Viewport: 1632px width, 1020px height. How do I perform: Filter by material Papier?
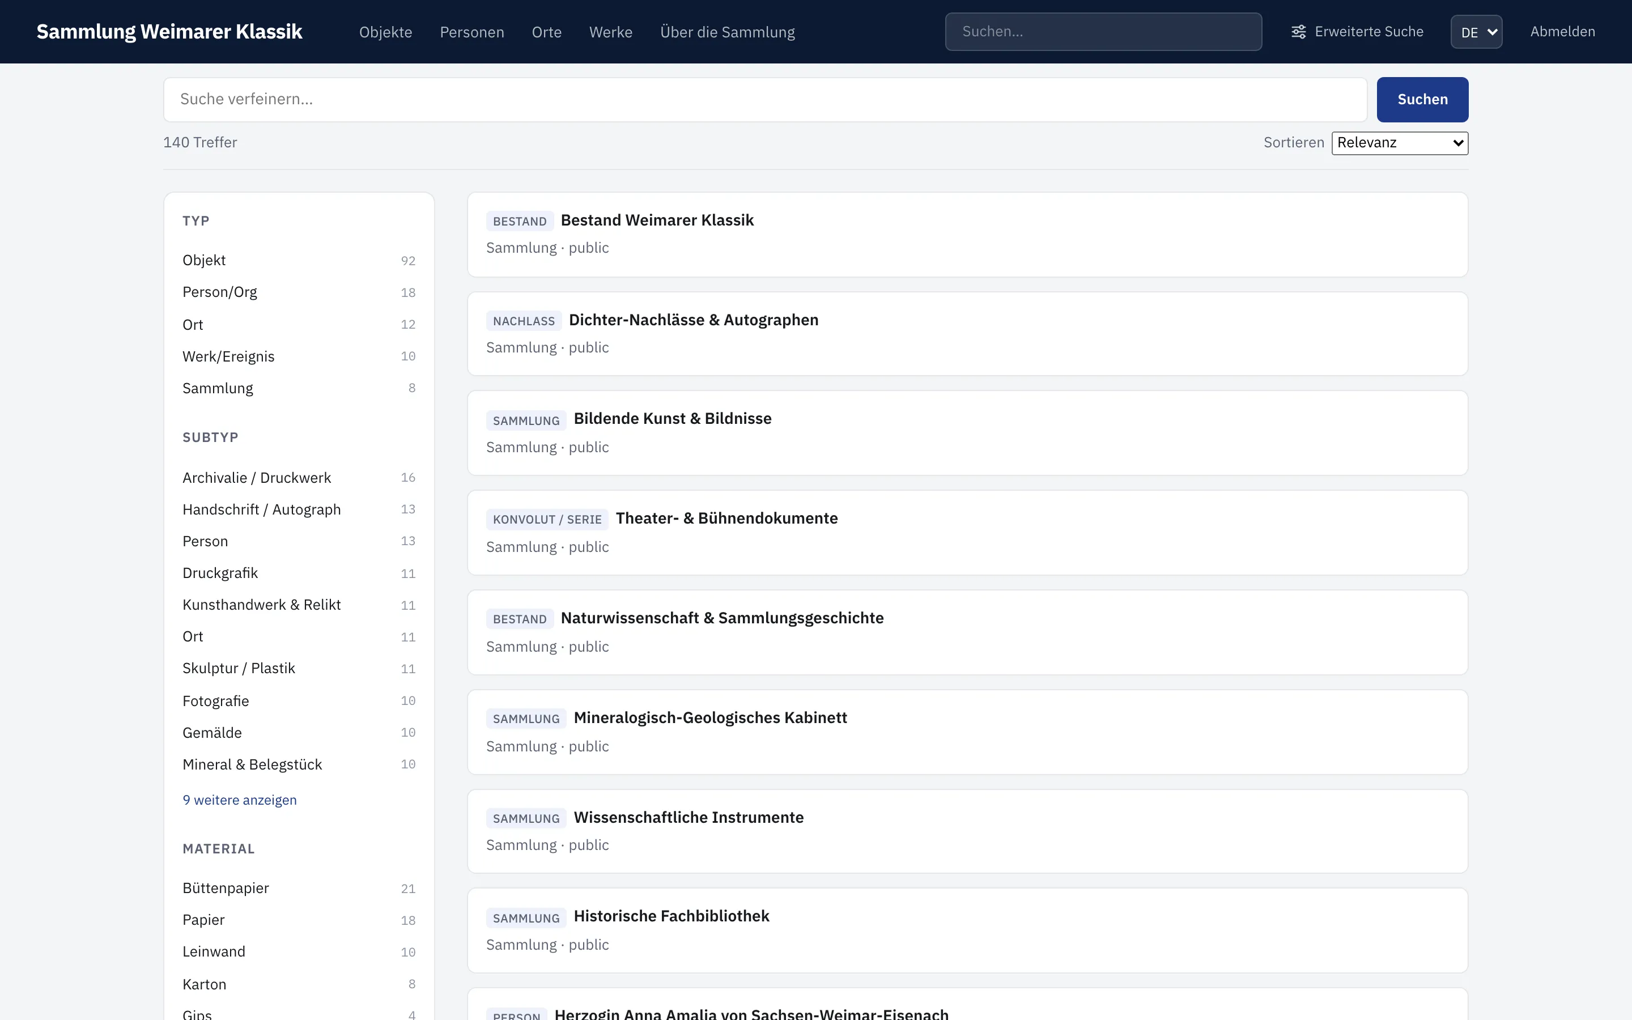[x=299, y=920]
